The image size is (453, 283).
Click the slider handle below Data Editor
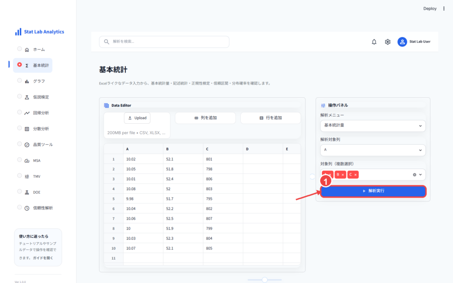click(x=265, y=279)
